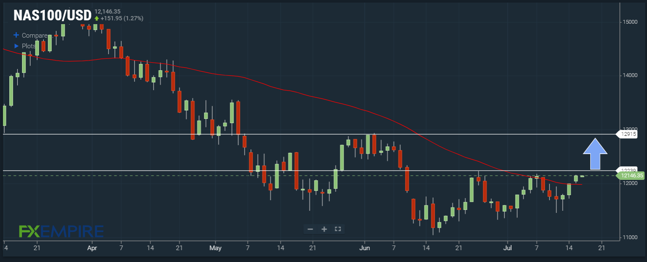This screenshot has width=647, height=262.
Task: Click the blue triangle icon beside Plots
Action: pyautogui.click(x=17, y=46)
